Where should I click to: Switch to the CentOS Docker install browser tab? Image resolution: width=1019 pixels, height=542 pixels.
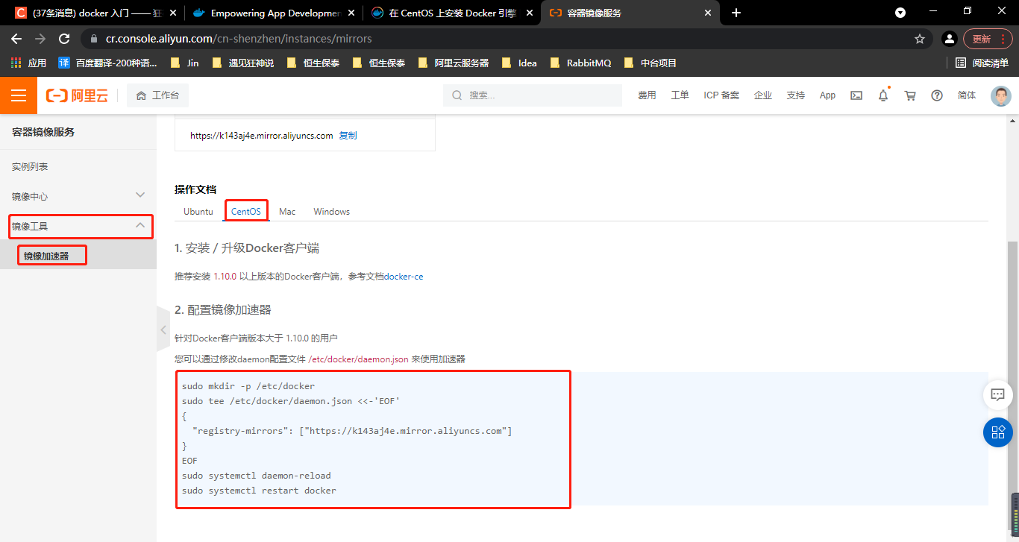451,13
